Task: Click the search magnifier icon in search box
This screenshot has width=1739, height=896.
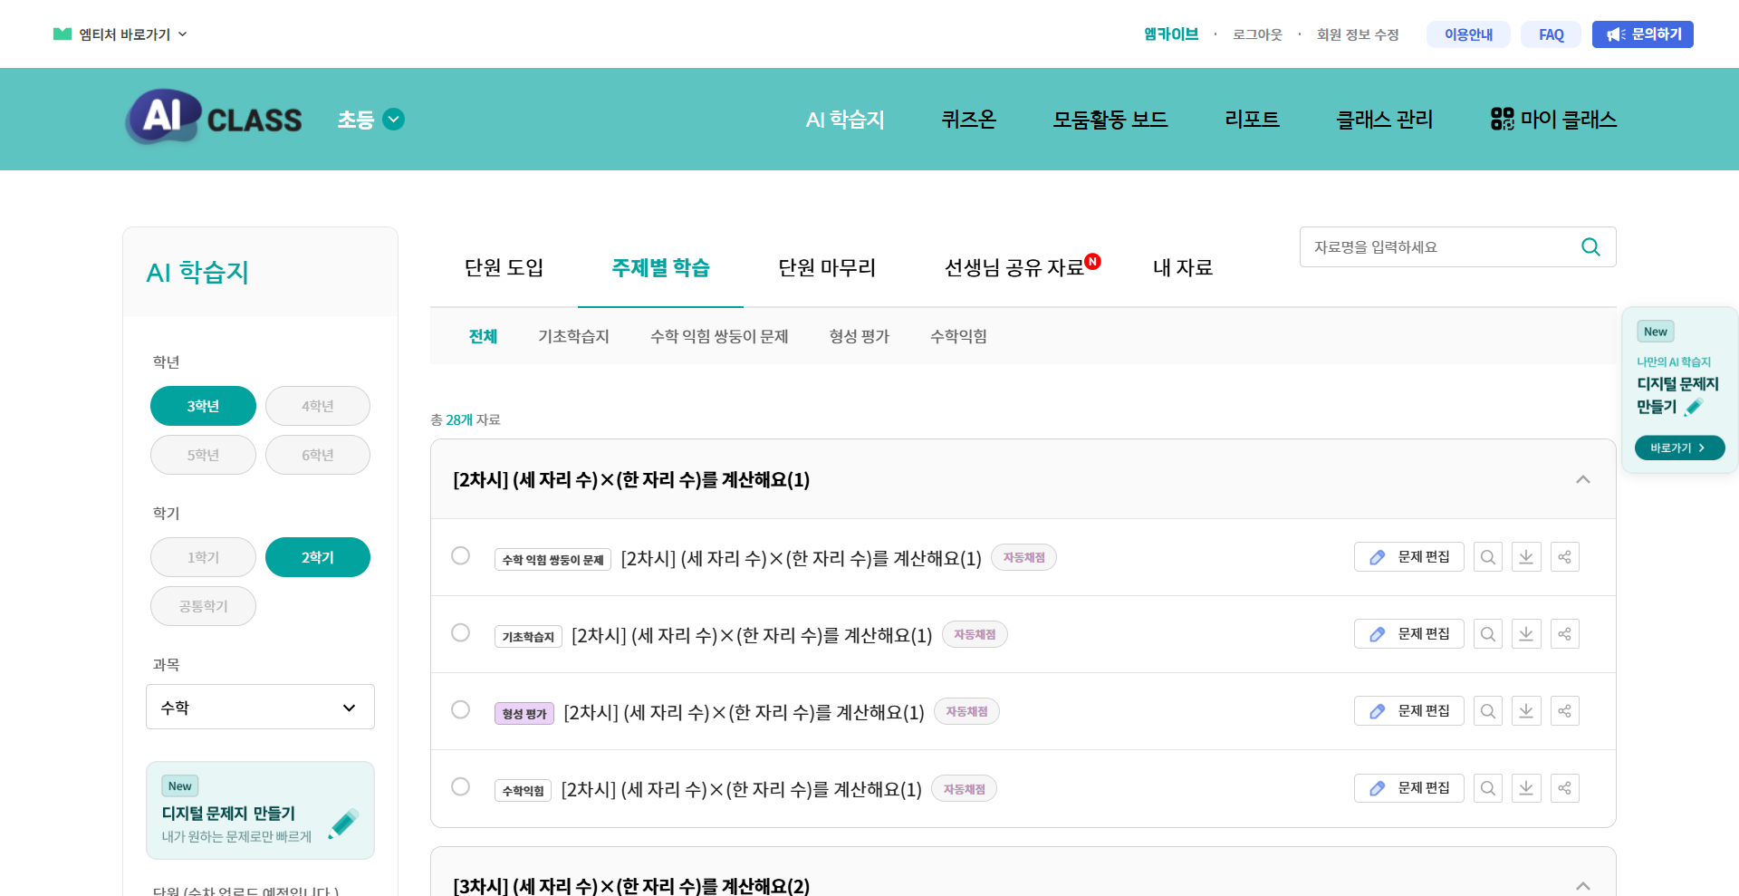Action: 1590,246
